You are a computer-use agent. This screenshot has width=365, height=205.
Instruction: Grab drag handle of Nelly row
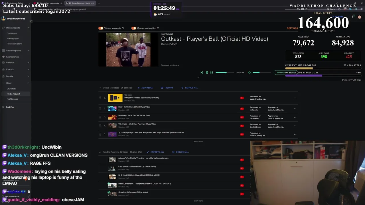(100, 108)
